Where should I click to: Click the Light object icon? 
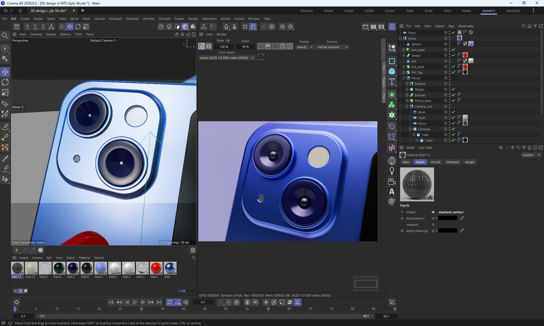click(392, 171)
